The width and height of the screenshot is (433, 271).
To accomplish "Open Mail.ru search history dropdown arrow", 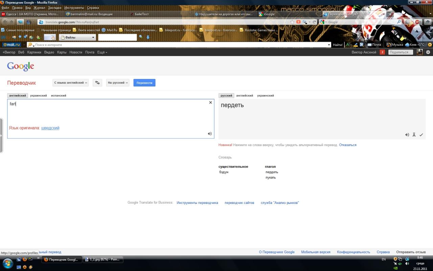I will click(x=329, y=45).
